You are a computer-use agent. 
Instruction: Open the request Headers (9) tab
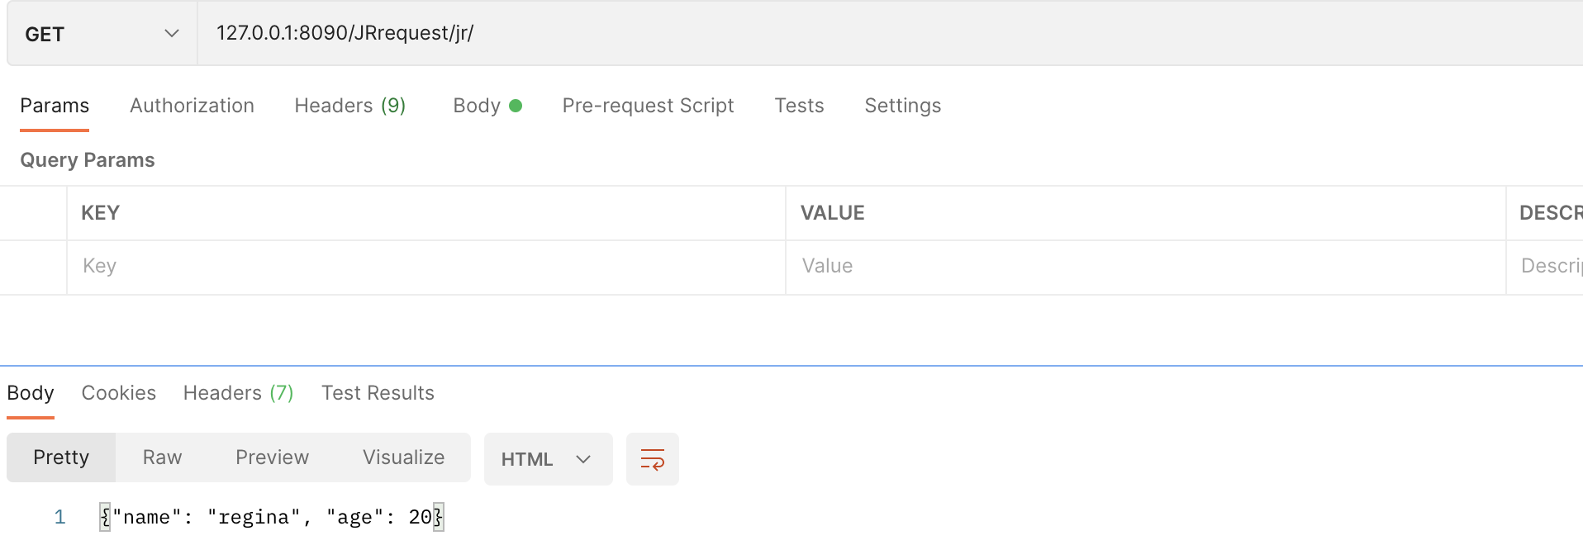point(349,106)
